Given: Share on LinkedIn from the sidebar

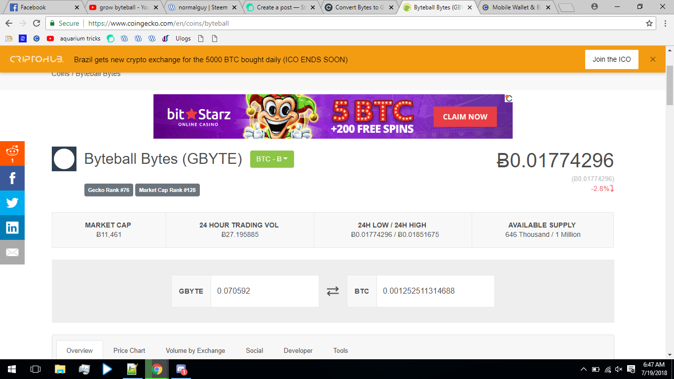Looking at the screenshot, I should point(12,227).
